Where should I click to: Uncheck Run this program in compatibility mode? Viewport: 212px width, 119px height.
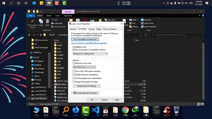pyautogui.click(x=74, y=50)
